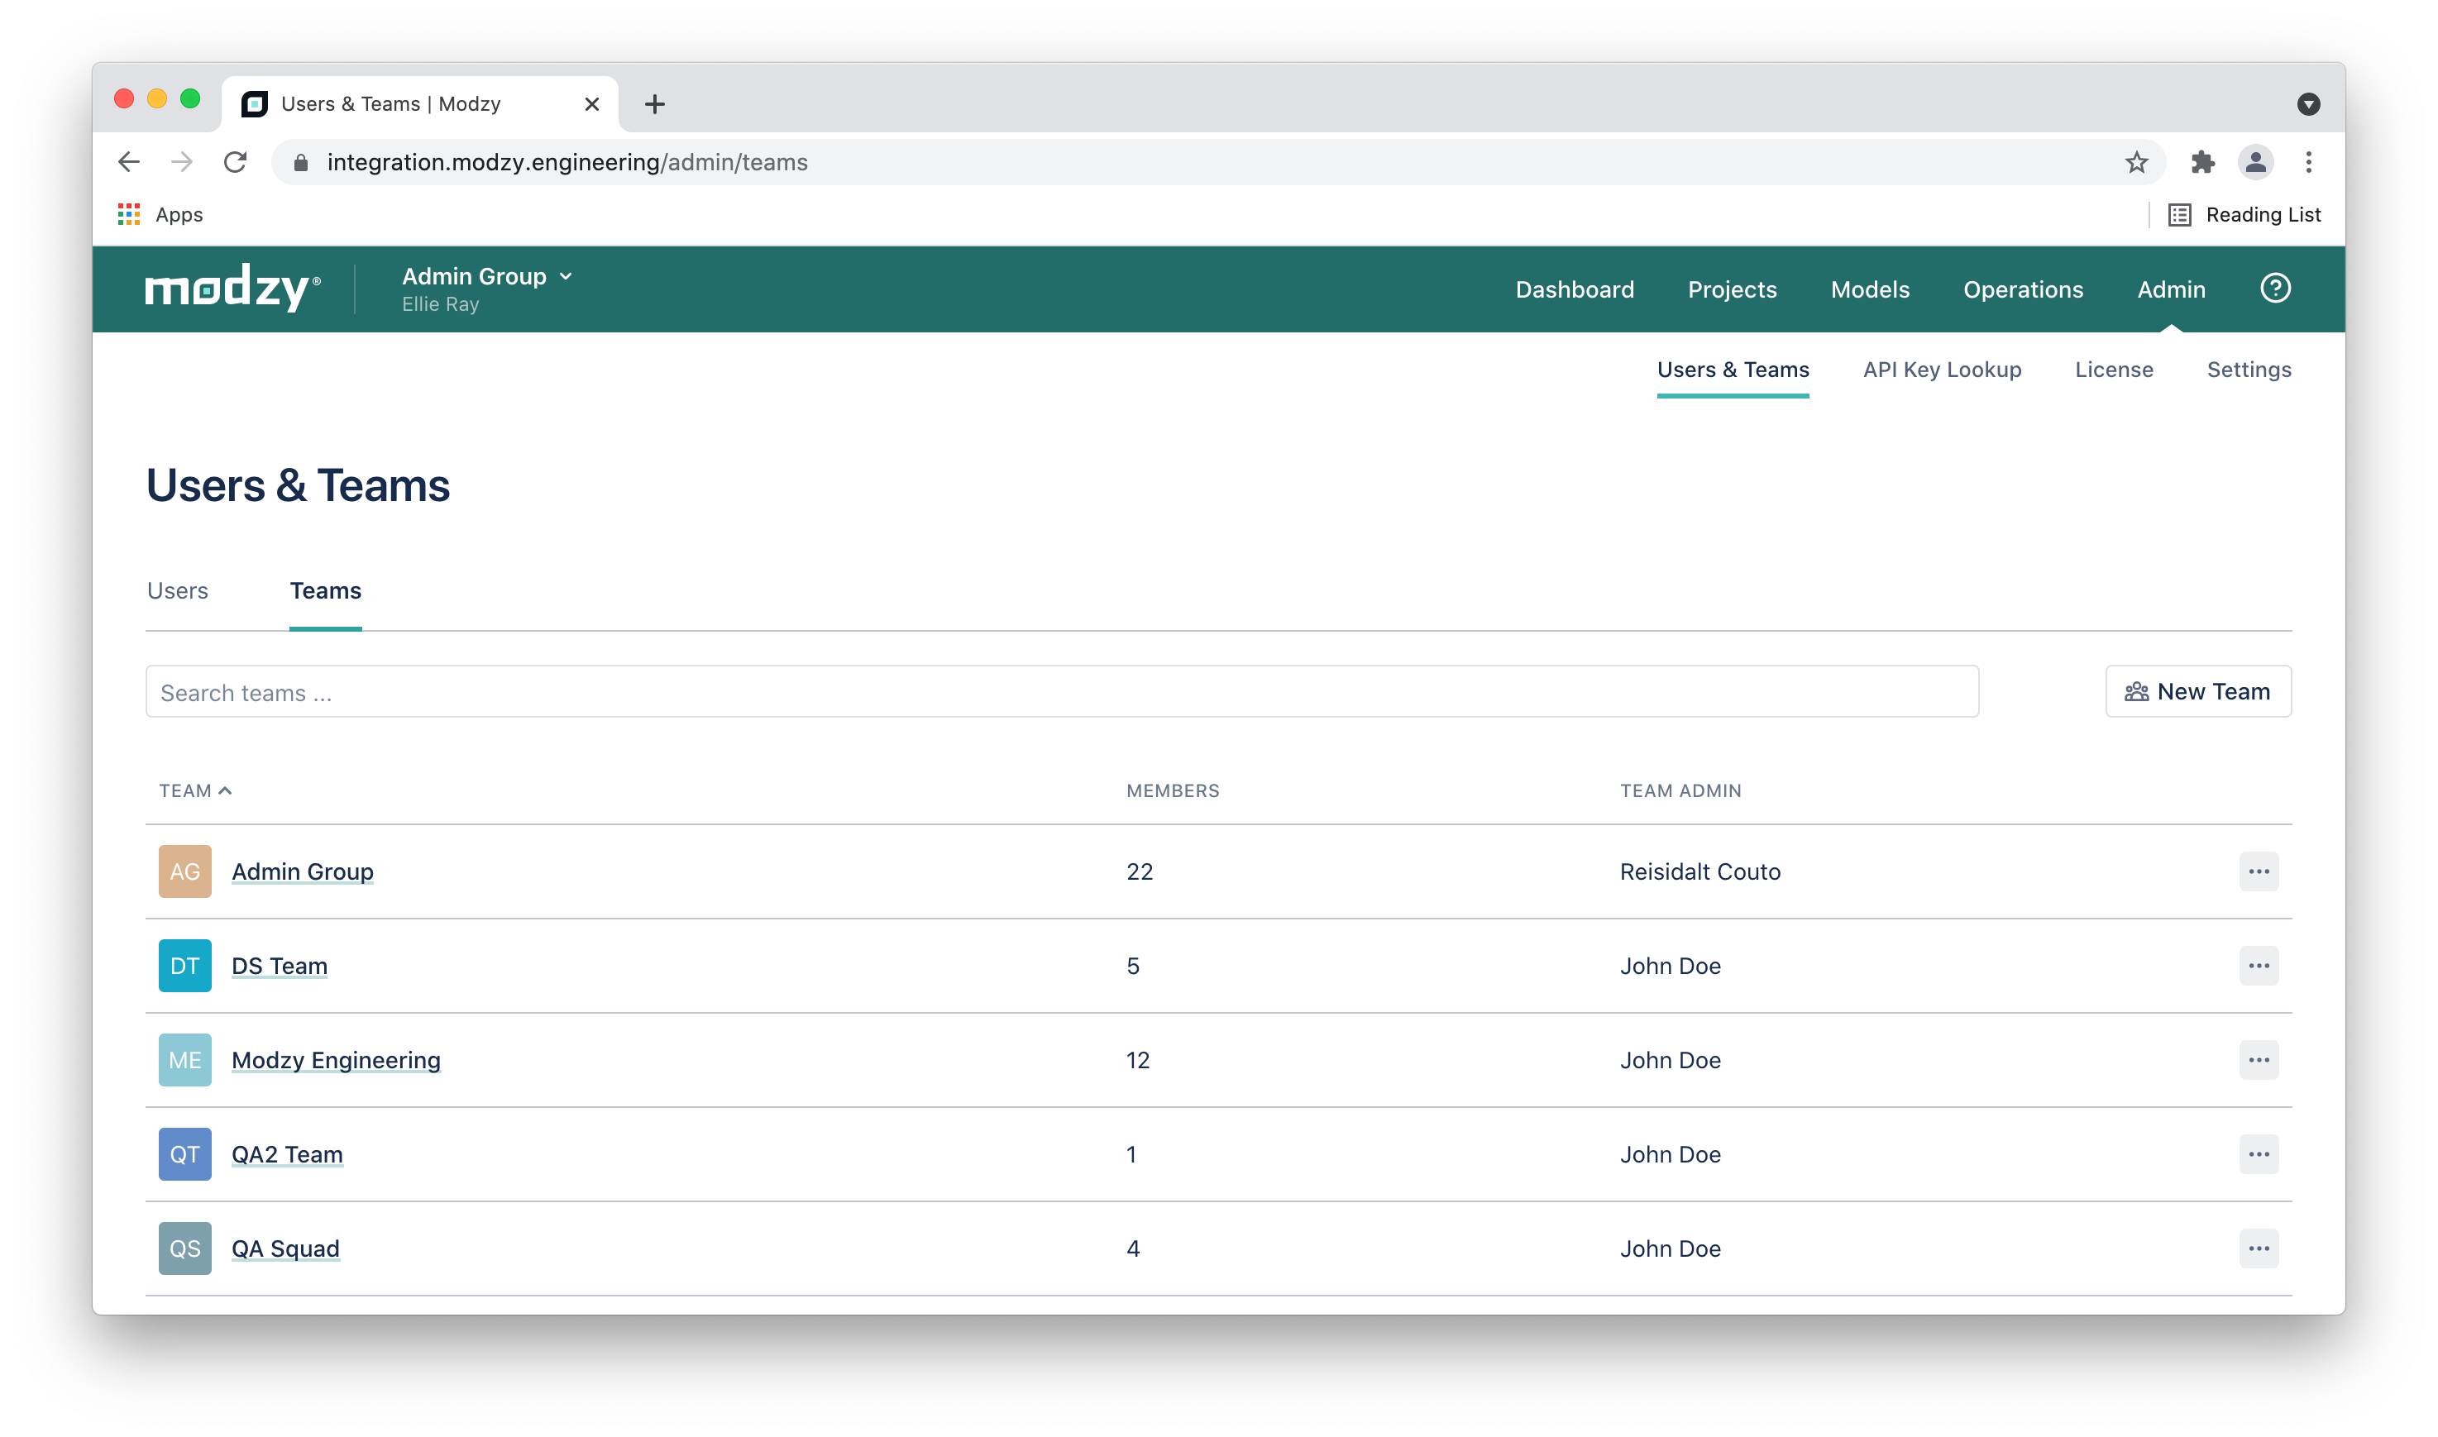Viewport: 2438px width, 1437px height.
Task: Expand the Admin Group team switcher
Action: (x=487, y=276)
